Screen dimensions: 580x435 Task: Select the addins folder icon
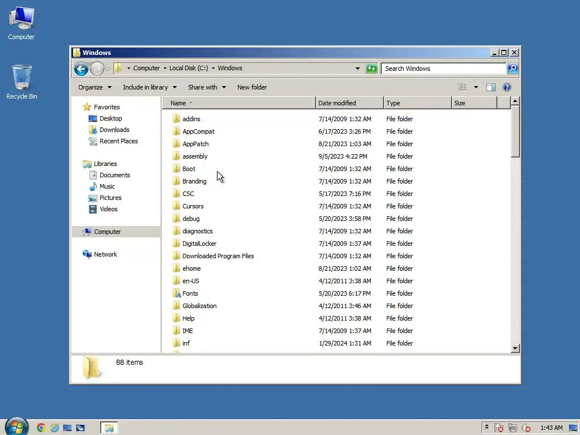coord(177,119)
